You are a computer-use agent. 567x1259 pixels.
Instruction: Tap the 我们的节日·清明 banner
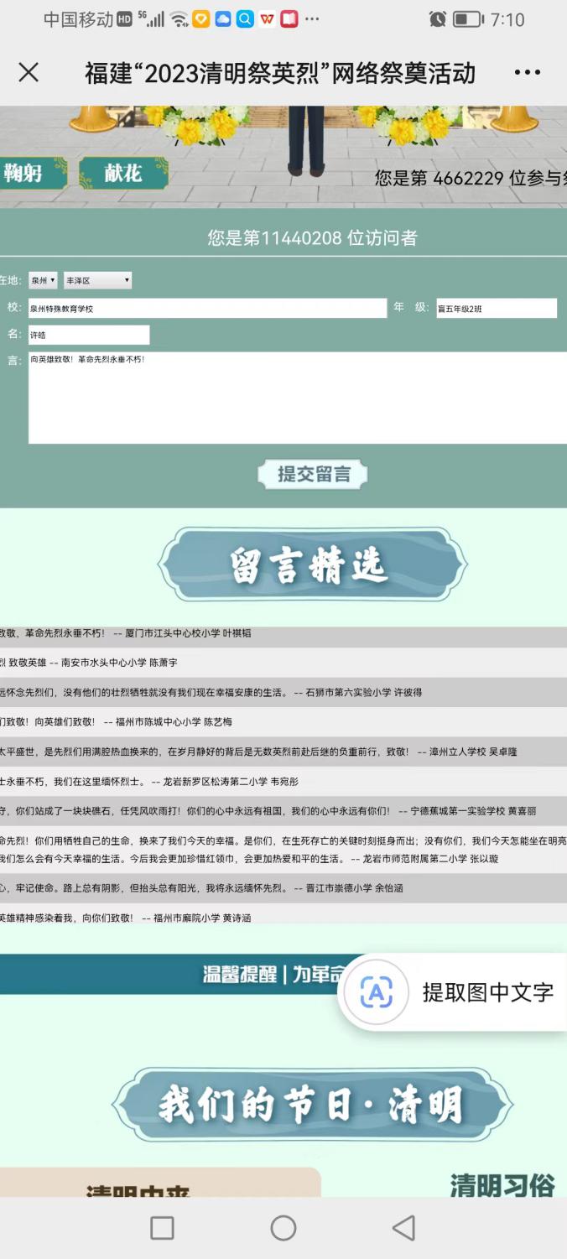coord(311,1105)
